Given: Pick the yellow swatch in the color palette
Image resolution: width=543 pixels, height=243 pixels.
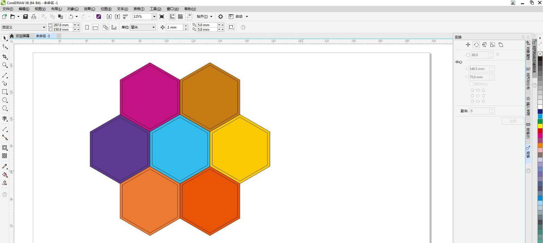Looking at the screenshot, I should point(540,126).
